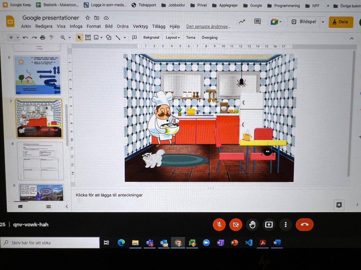Add a comment from toolbar icon
The width and height of the screenshot is (361, 270).
(135, 37)
